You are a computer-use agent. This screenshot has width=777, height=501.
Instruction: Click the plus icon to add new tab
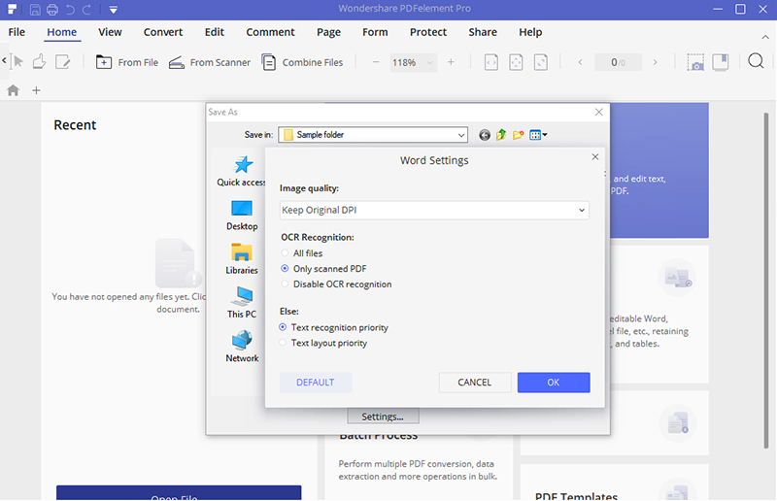point(36,90)
